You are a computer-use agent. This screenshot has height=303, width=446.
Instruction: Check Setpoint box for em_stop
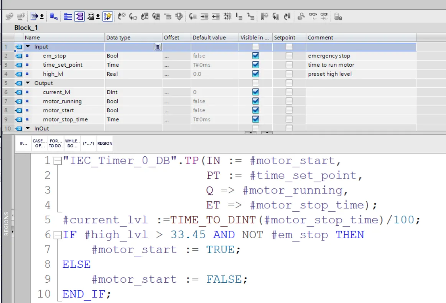pyautogui.click(x=289, y=56)
